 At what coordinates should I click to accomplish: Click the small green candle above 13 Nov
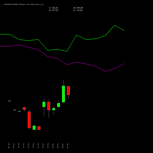[x=34, y=128]
